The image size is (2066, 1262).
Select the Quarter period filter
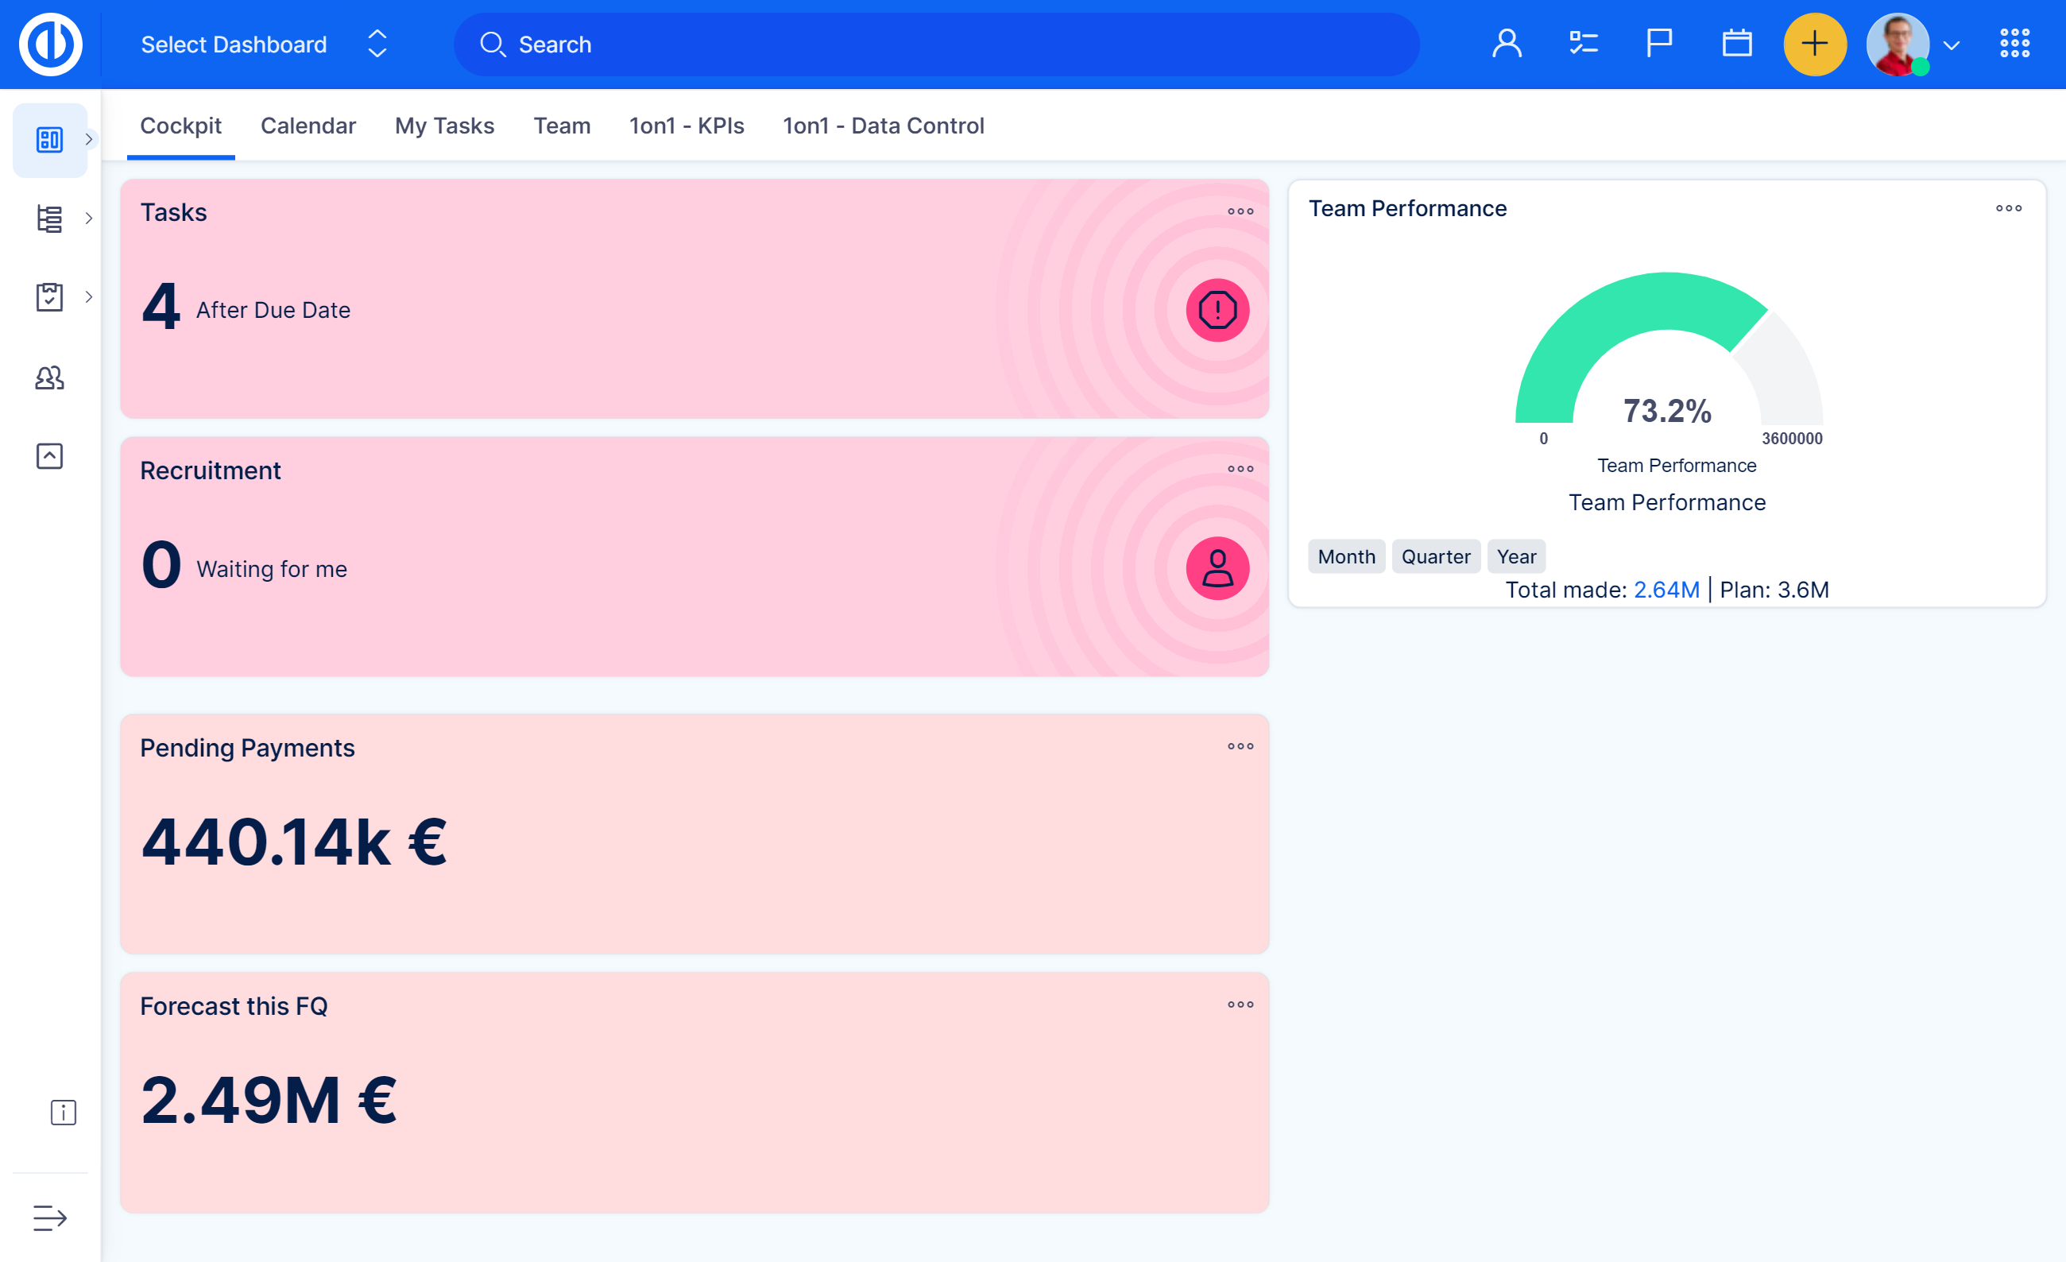pyautogui.click(x=1435, y=557)
